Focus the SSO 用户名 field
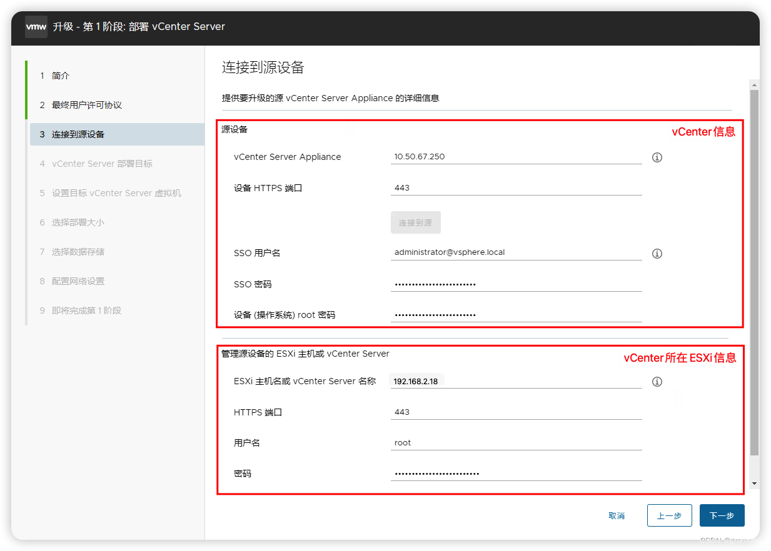 click(517, 253)
